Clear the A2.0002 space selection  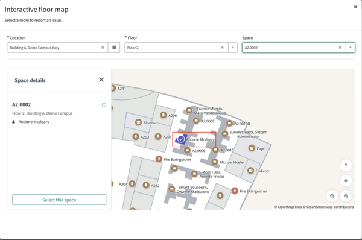pos(340,48)
